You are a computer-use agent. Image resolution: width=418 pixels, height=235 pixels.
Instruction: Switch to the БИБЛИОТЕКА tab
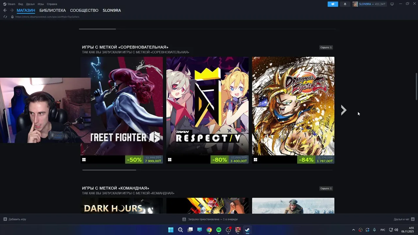pos(53,10)
